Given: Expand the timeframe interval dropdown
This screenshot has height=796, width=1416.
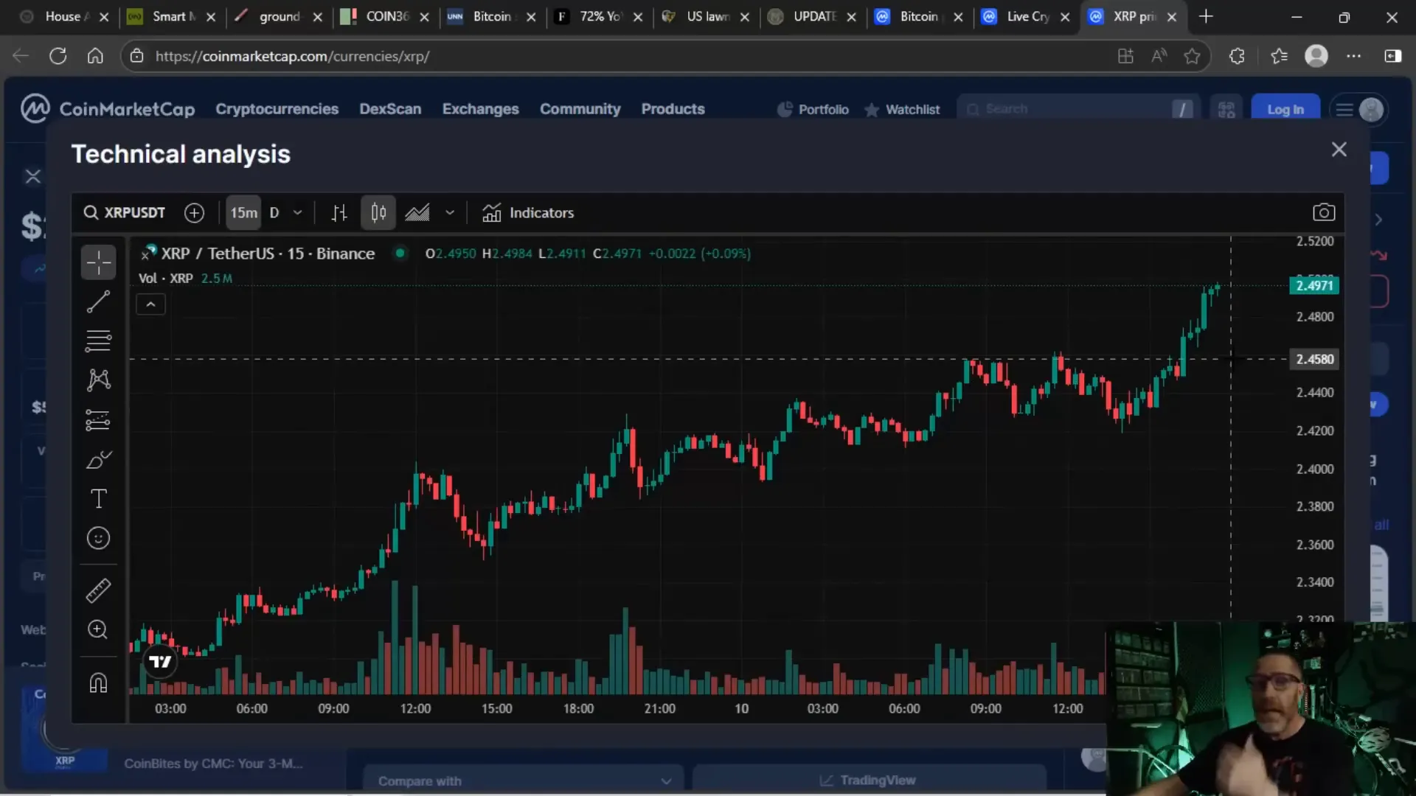Looking at the screenshot, I should point(298,213).
